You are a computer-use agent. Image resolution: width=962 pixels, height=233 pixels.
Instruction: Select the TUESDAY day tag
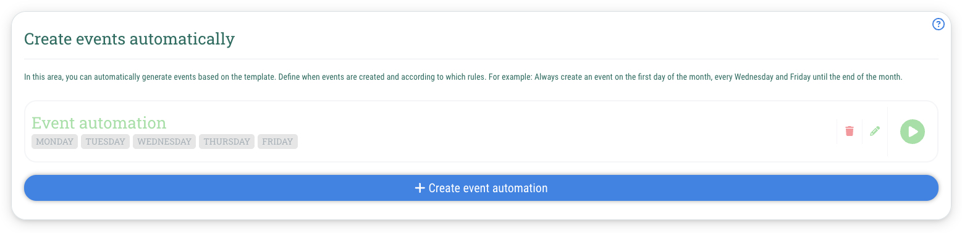pyautogui.click(x=105, y=142)
